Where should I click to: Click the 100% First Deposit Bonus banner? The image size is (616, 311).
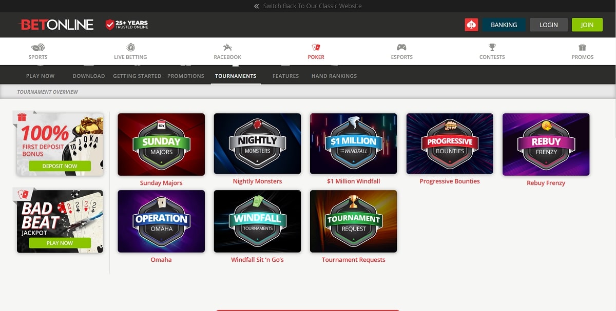60,144
